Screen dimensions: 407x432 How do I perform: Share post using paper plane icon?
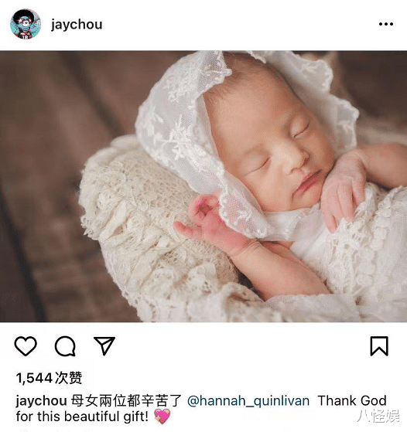pyautogui.click(x=104, y=345)
